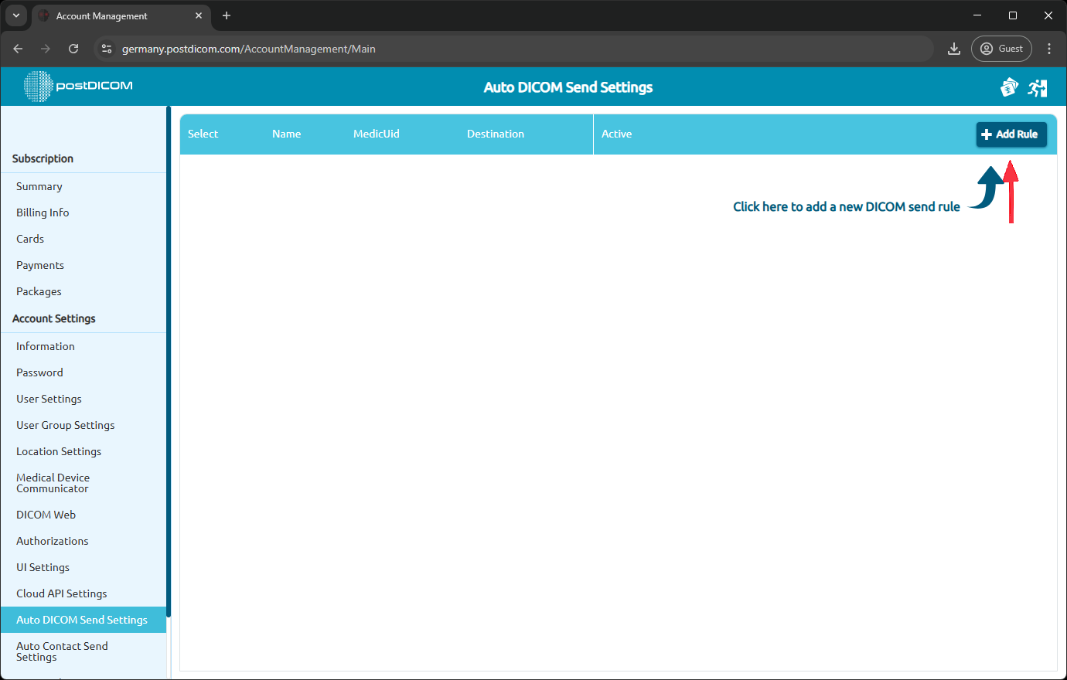
Task: Click the postDICOM logo
Action: 77,87
